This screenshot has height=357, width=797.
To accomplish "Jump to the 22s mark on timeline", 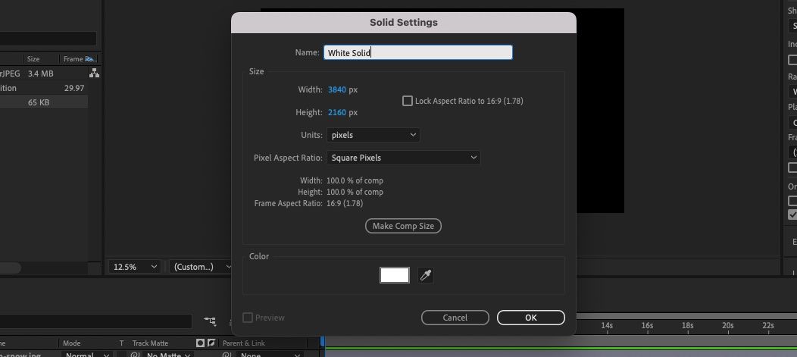I will point(767,325).
